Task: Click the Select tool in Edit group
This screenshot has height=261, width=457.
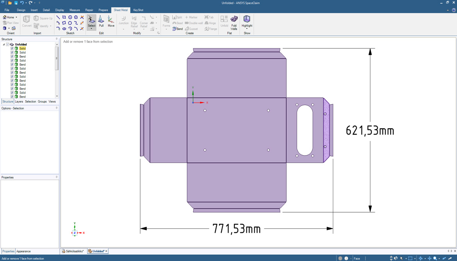Action: tap(91, 22)
